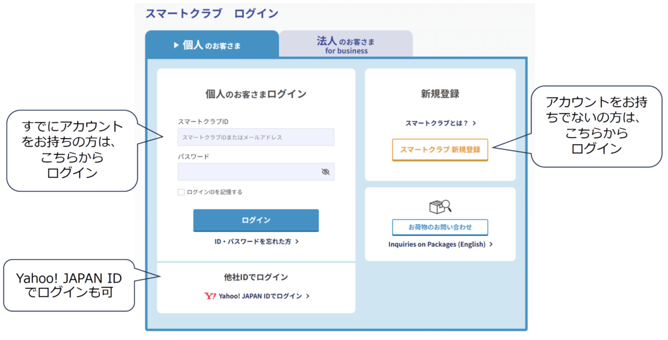
Task: Click Yahoo! JAPAN IDでログイン link
Action: (x=260, y=296)
